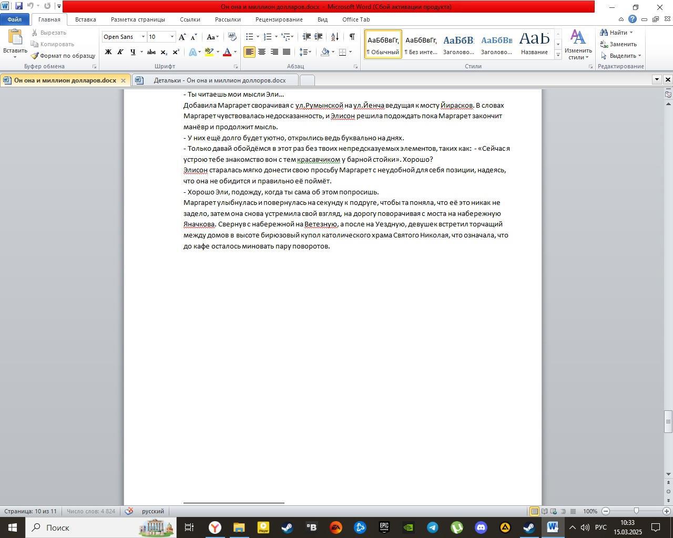Justify the paragraph text
673x538 pixels.
(x=287, y=52)
